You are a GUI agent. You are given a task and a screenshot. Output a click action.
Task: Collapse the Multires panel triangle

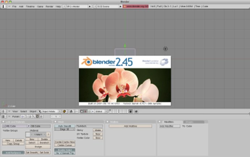pos(108,122)
